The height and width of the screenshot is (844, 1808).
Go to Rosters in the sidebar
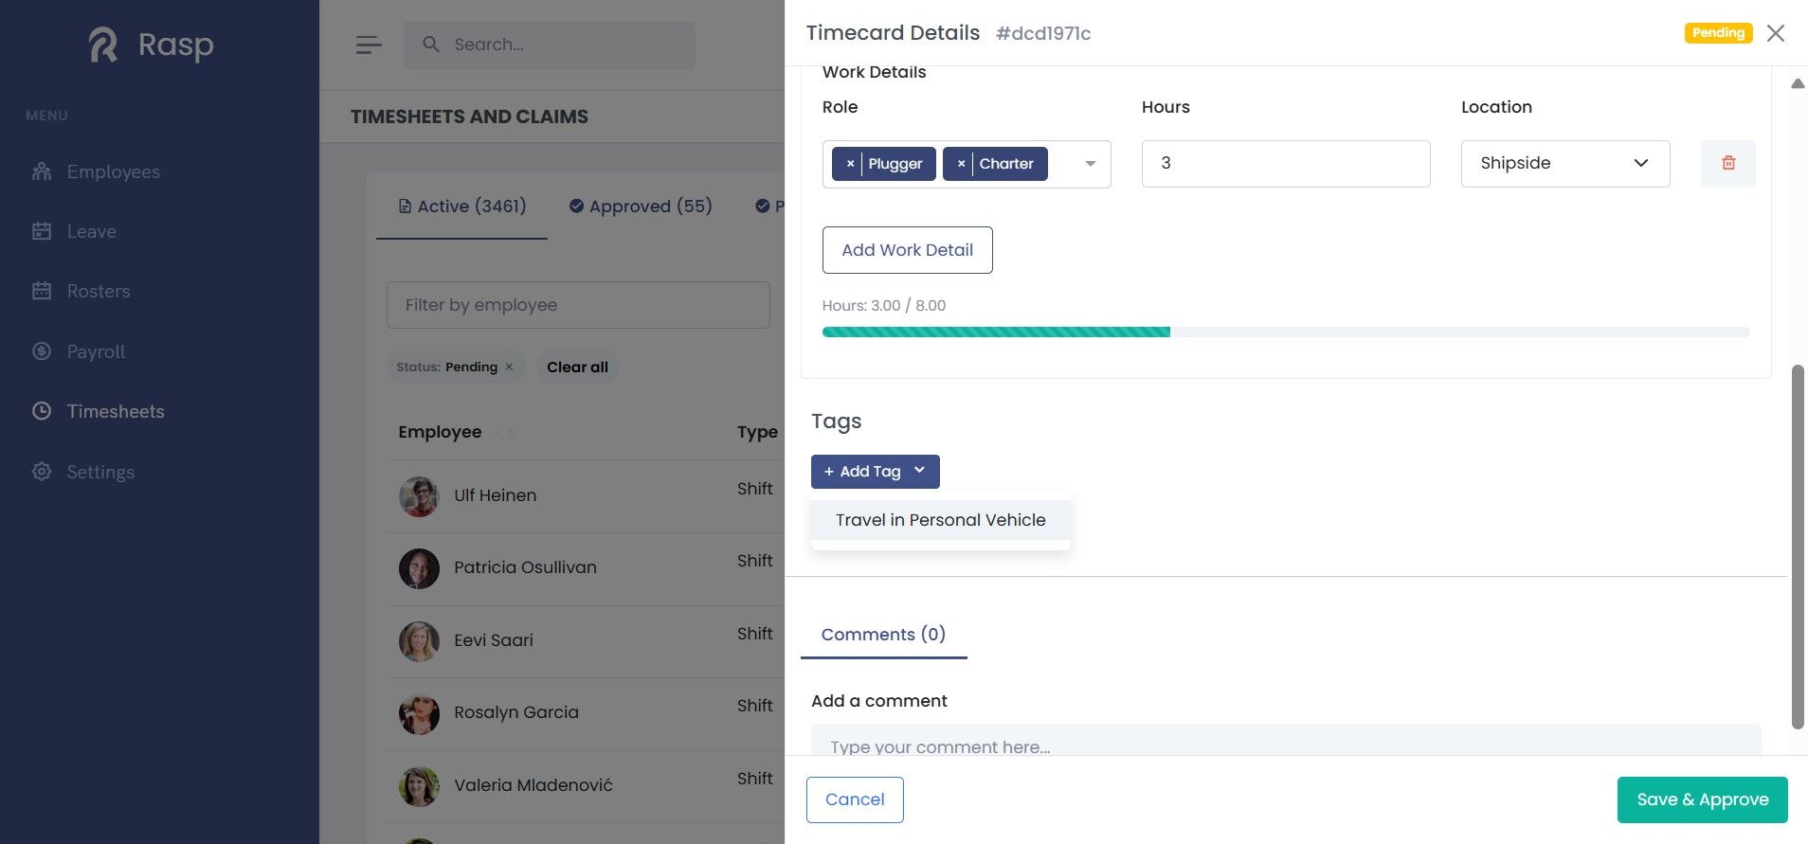pos(99,291)
